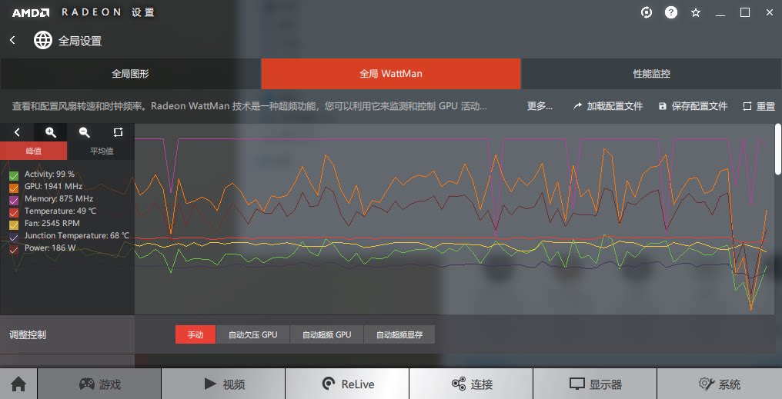Toggle the Temperature graph checkbox
The height and width of the screenshot is (399, 782).
(x=14, y=213)
